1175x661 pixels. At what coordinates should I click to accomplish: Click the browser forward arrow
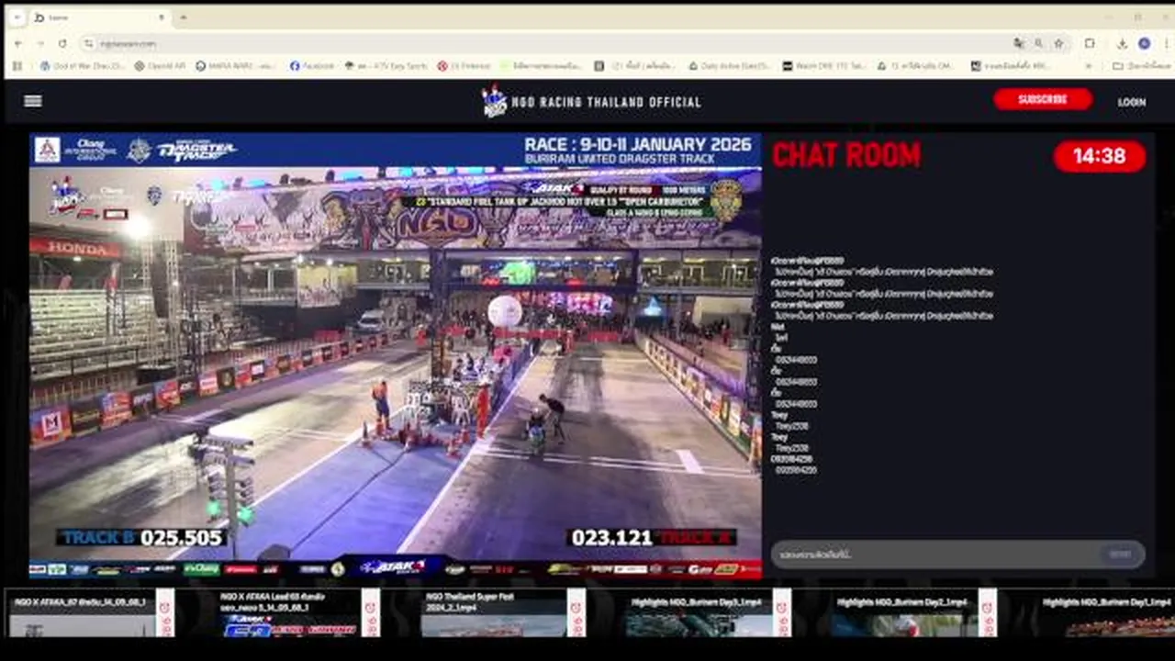pos(40,43)
